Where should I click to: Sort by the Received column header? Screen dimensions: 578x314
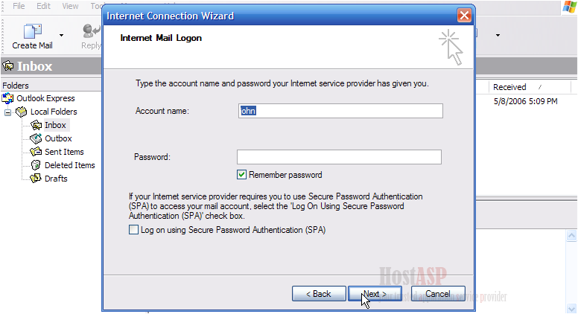[509, 87]
